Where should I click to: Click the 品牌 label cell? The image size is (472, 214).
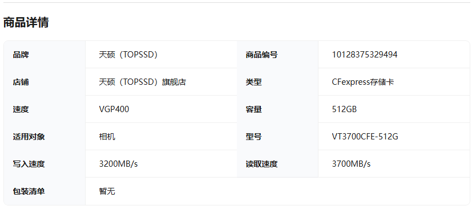[45, 55]
